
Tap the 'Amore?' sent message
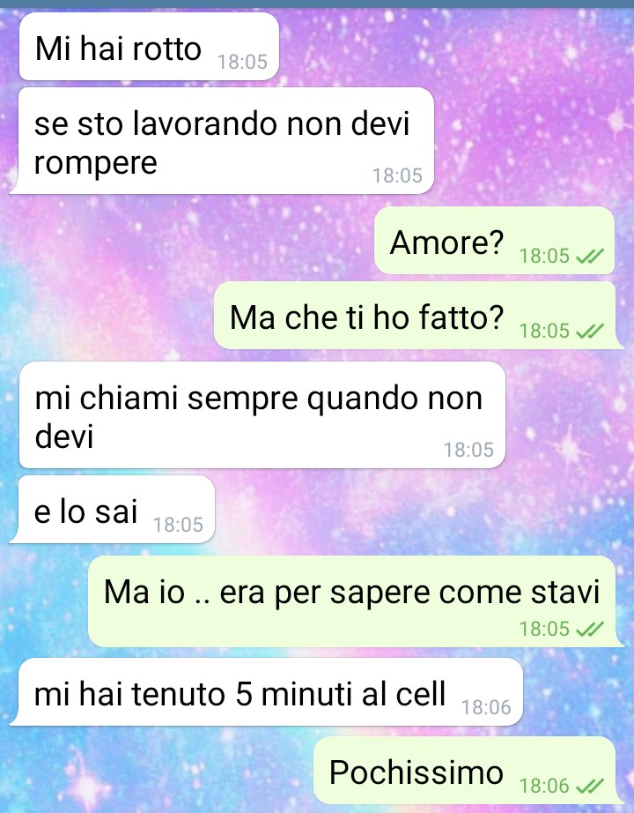click(x=495, y=241)
